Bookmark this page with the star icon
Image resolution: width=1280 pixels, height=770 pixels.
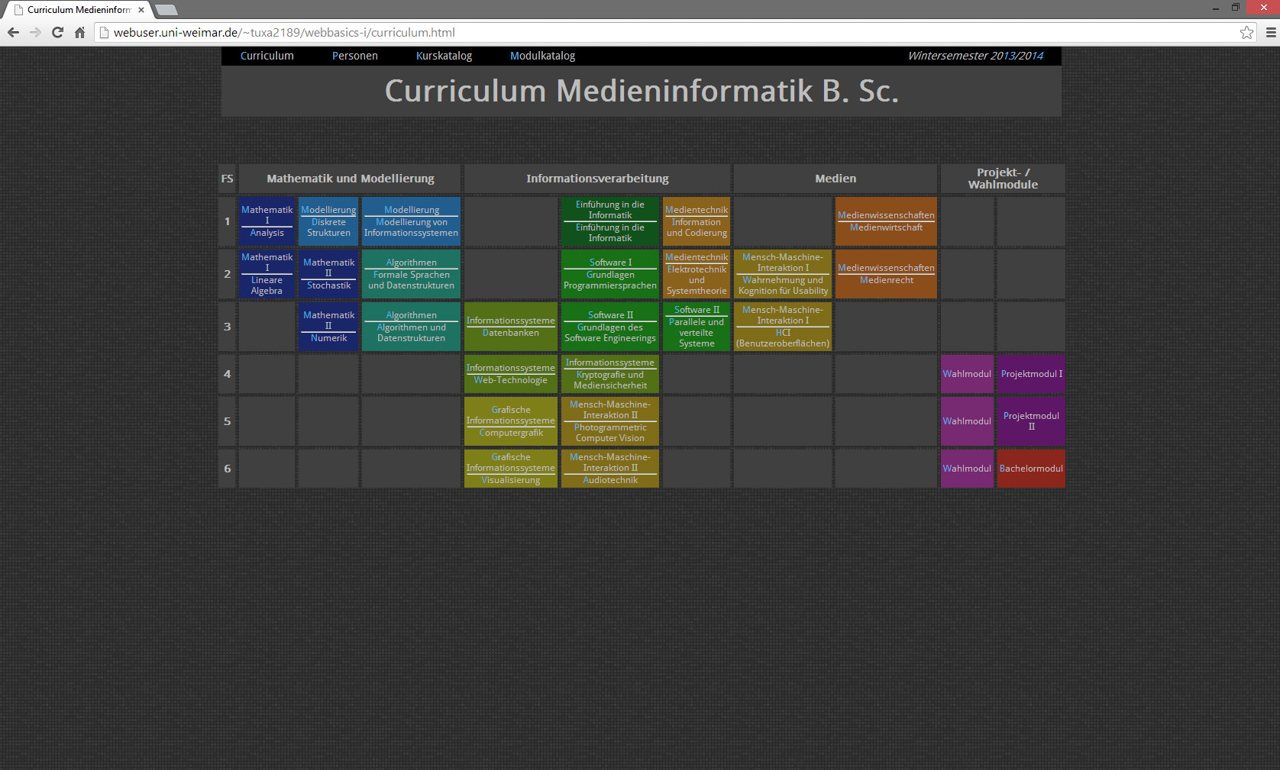point(1246,32)
